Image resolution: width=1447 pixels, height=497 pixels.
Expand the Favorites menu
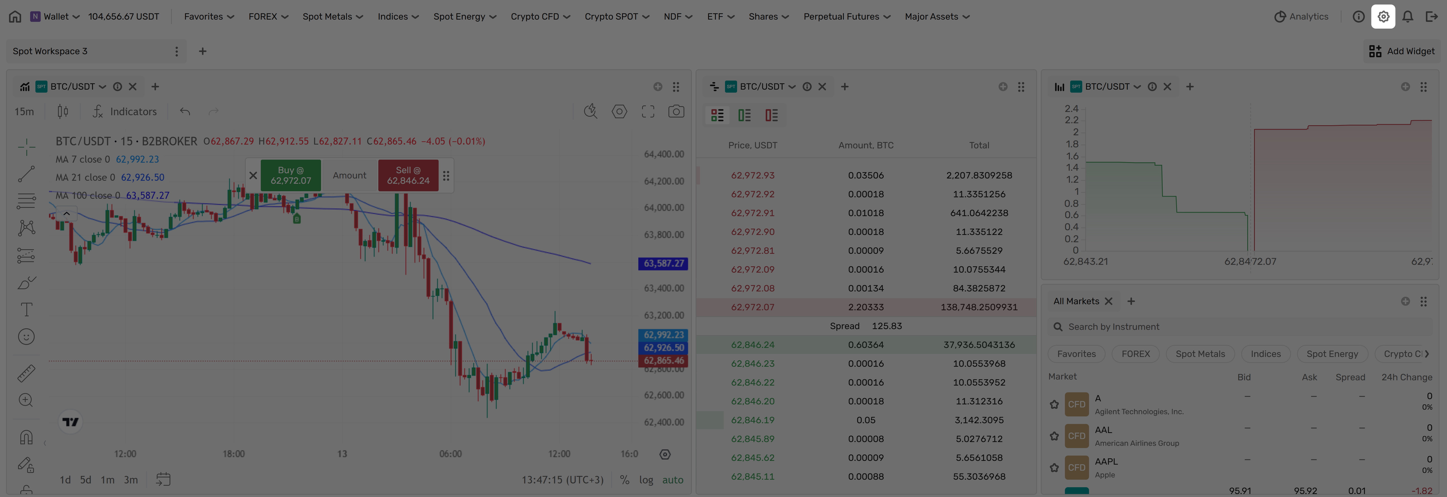click(x=209, y=17)
